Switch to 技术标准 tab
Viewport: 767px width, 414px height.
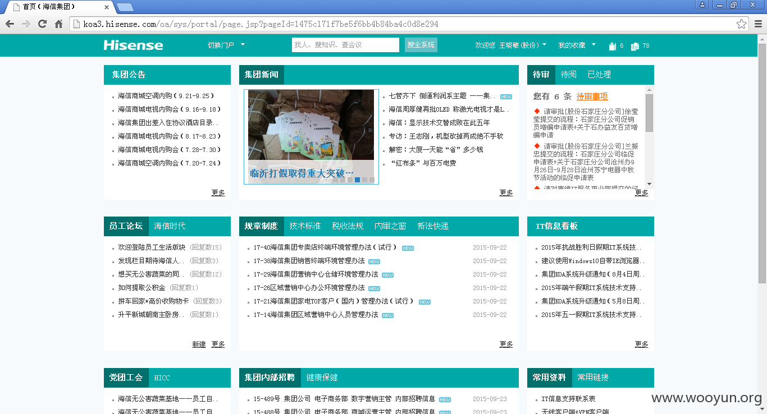[x=305, y=226]
